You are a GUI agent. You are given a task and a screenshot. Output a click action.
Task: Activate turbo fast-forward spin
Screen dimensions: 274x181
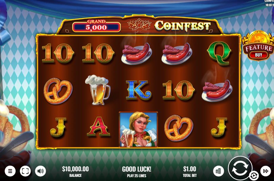click(x=266, y=171)
